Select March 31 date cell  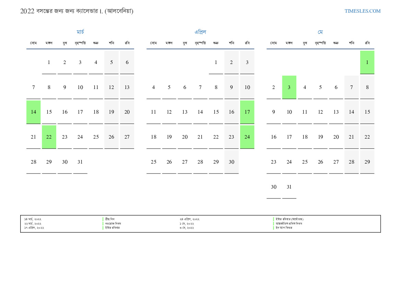click(80, 162)
